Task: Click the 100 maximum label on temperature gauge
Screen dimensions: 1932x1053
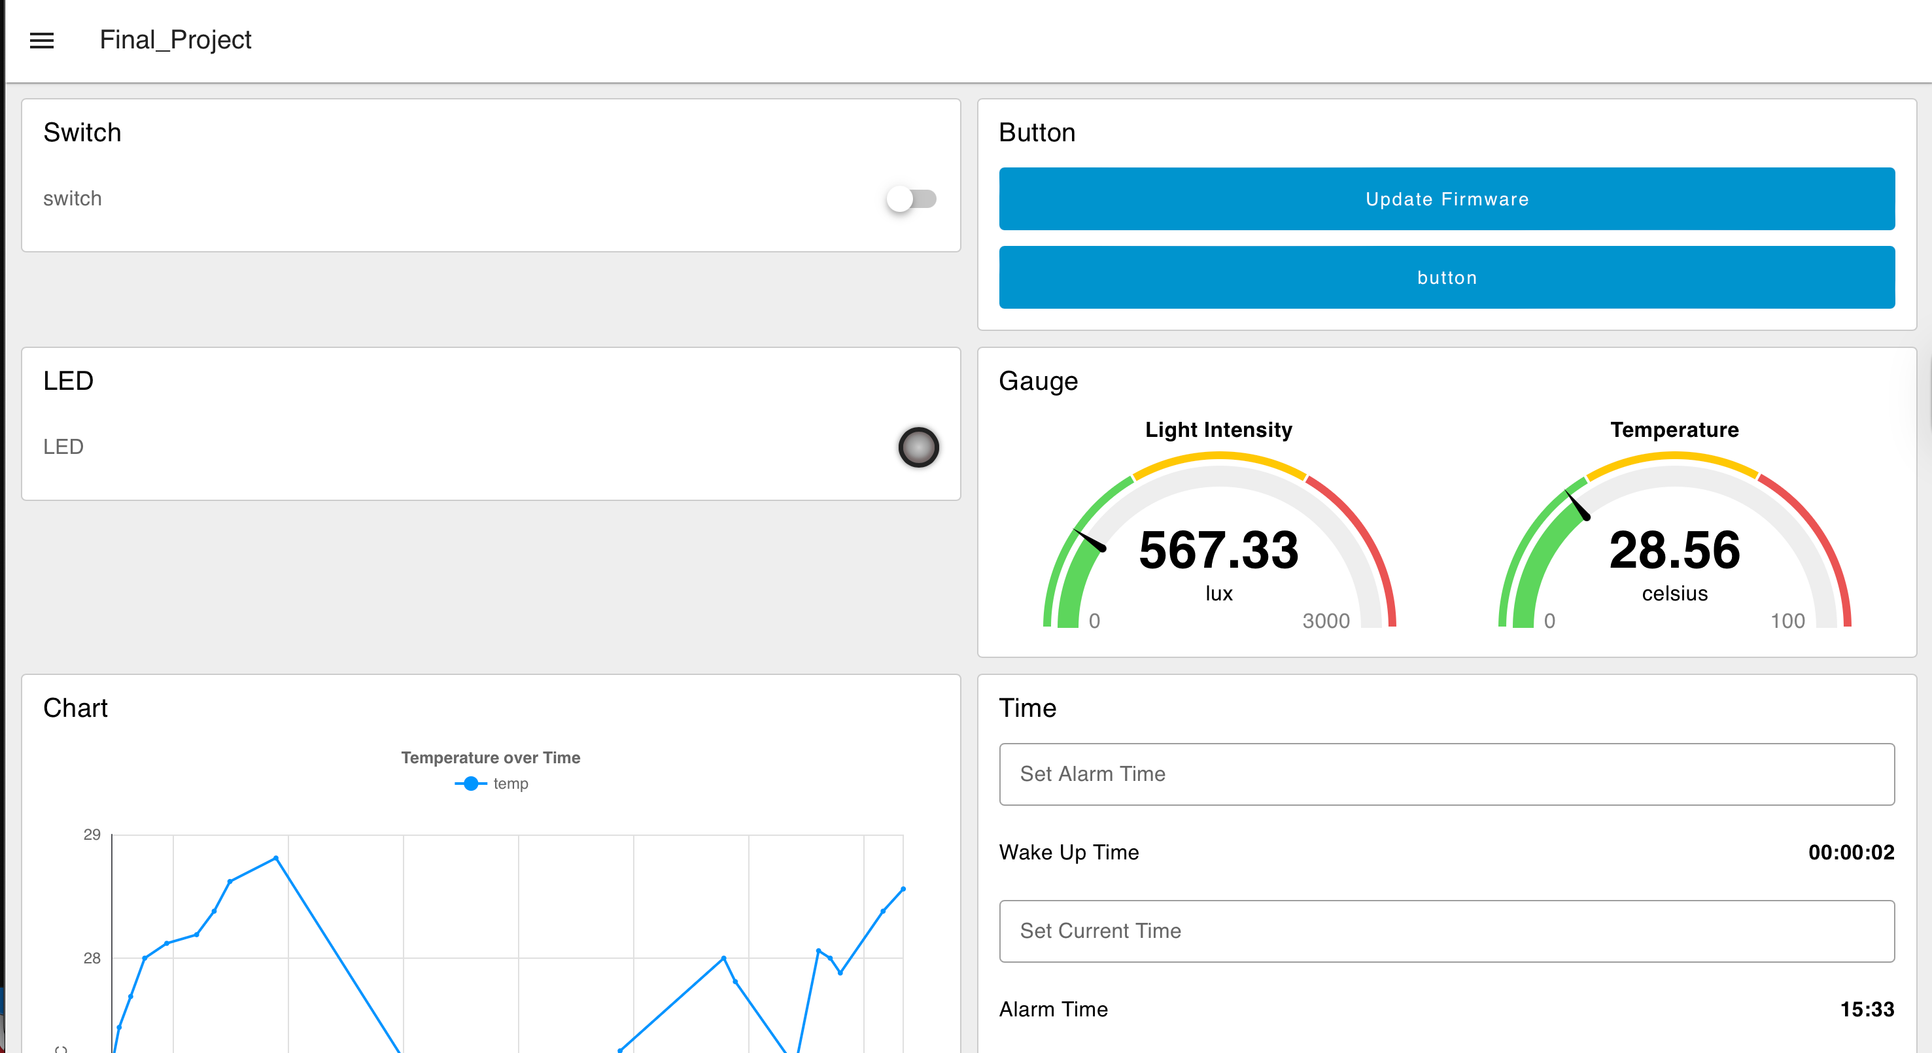Action: pos(1787,621)
